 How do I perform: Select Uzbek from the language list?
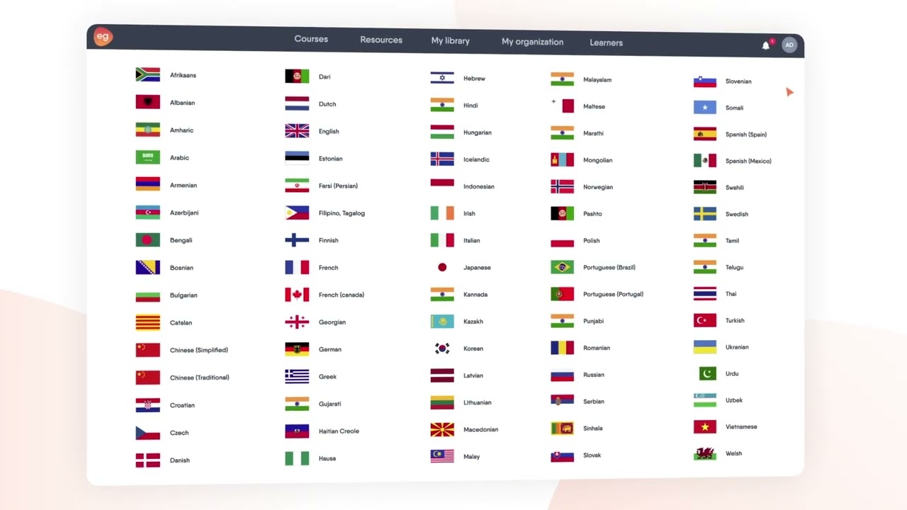tap(734, 400)
